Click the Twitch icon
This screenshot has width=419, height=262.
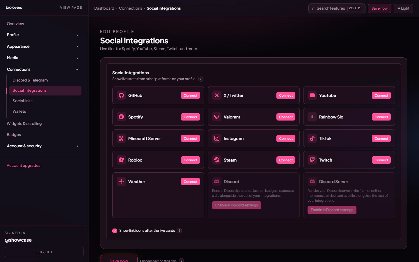click(x=312, y=160)
